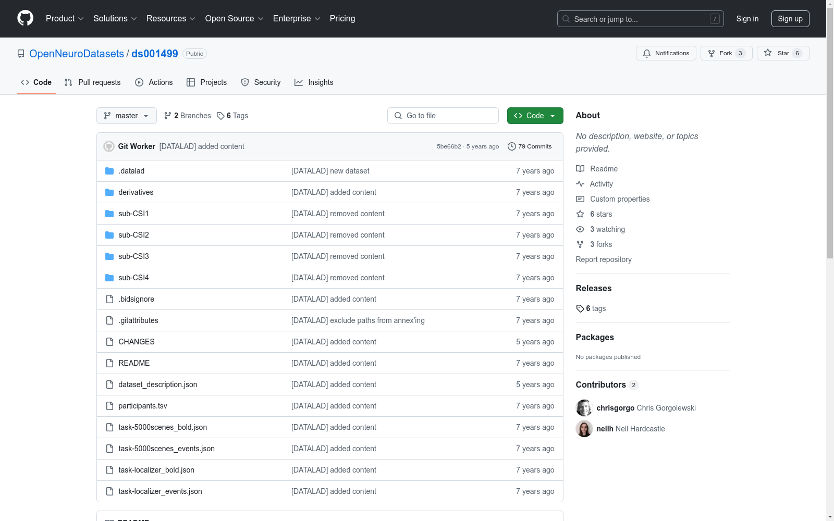Click the GitHub logo icon
The width and height of the screenshot is (834, 521).
pos(25,18)
